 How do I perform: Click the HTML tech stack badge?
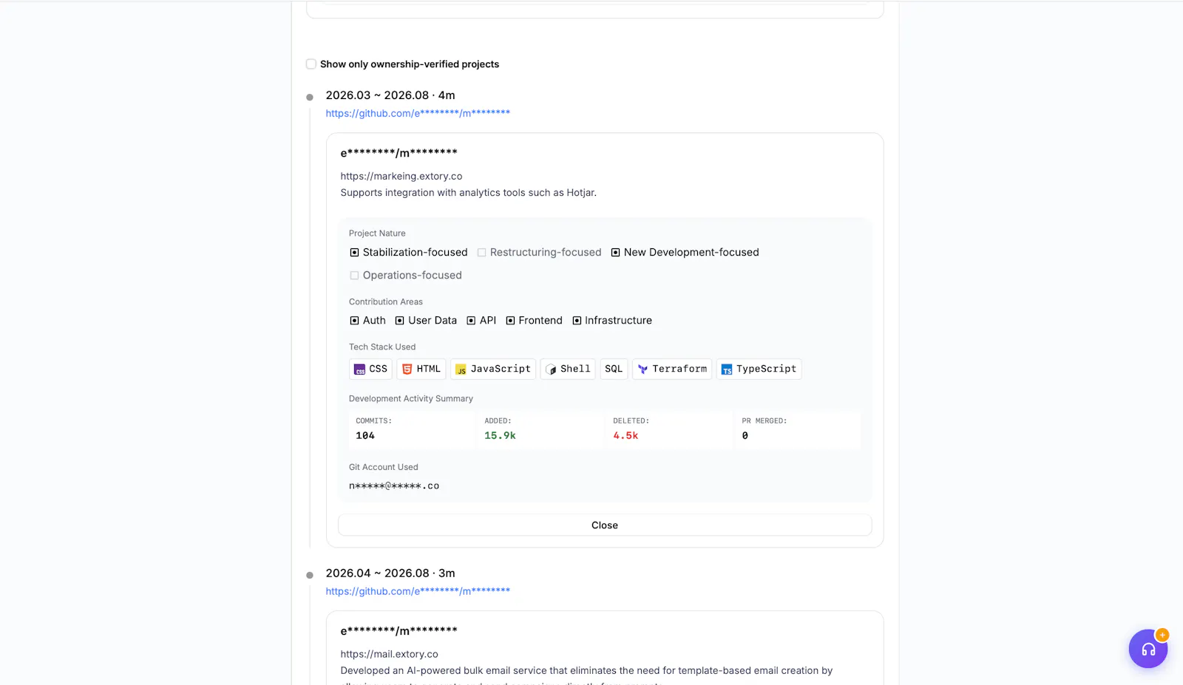(x=421, y=369)
